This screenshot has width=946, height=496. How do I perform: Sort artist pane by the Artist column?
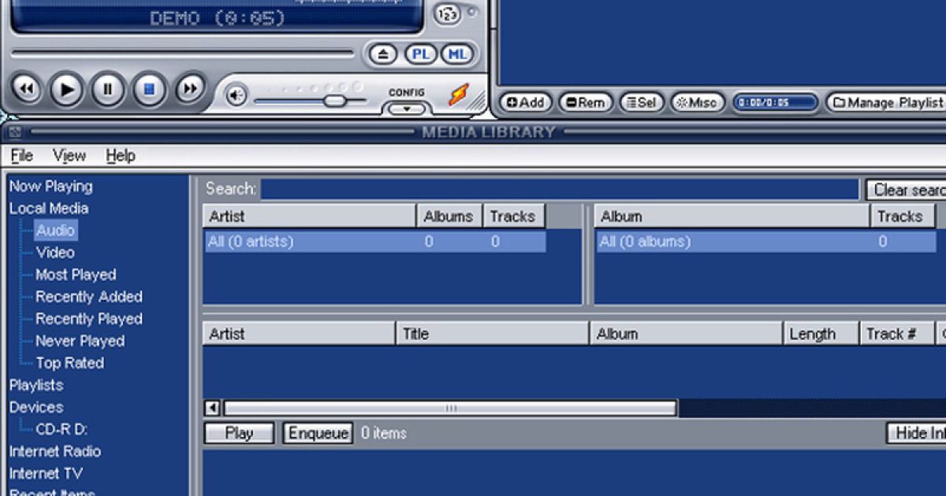[309, 217]
